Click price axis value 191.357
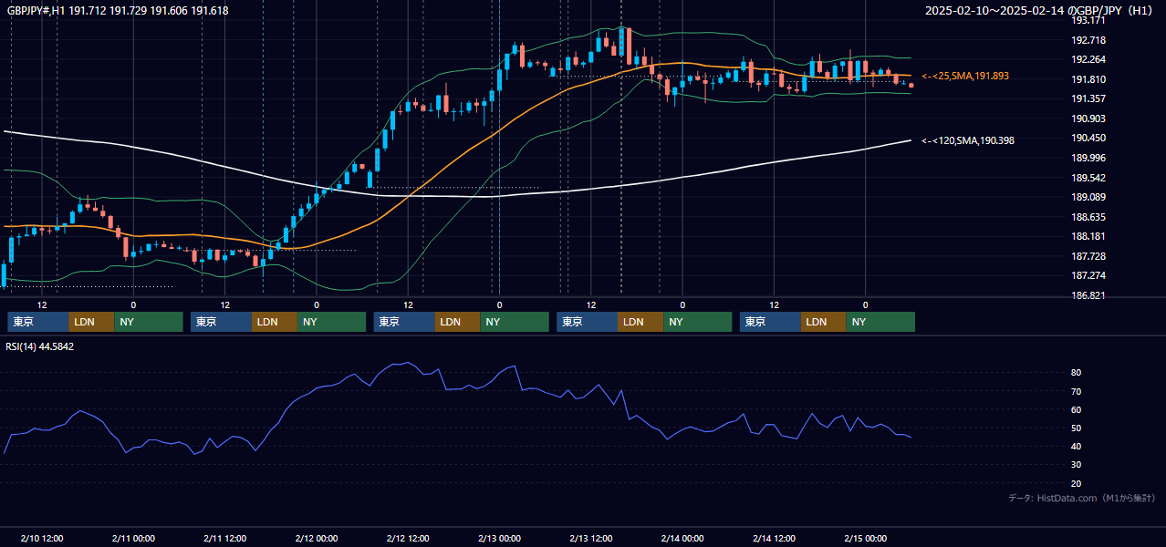Screen dimensions: 1166x547 click(1088, 98)
